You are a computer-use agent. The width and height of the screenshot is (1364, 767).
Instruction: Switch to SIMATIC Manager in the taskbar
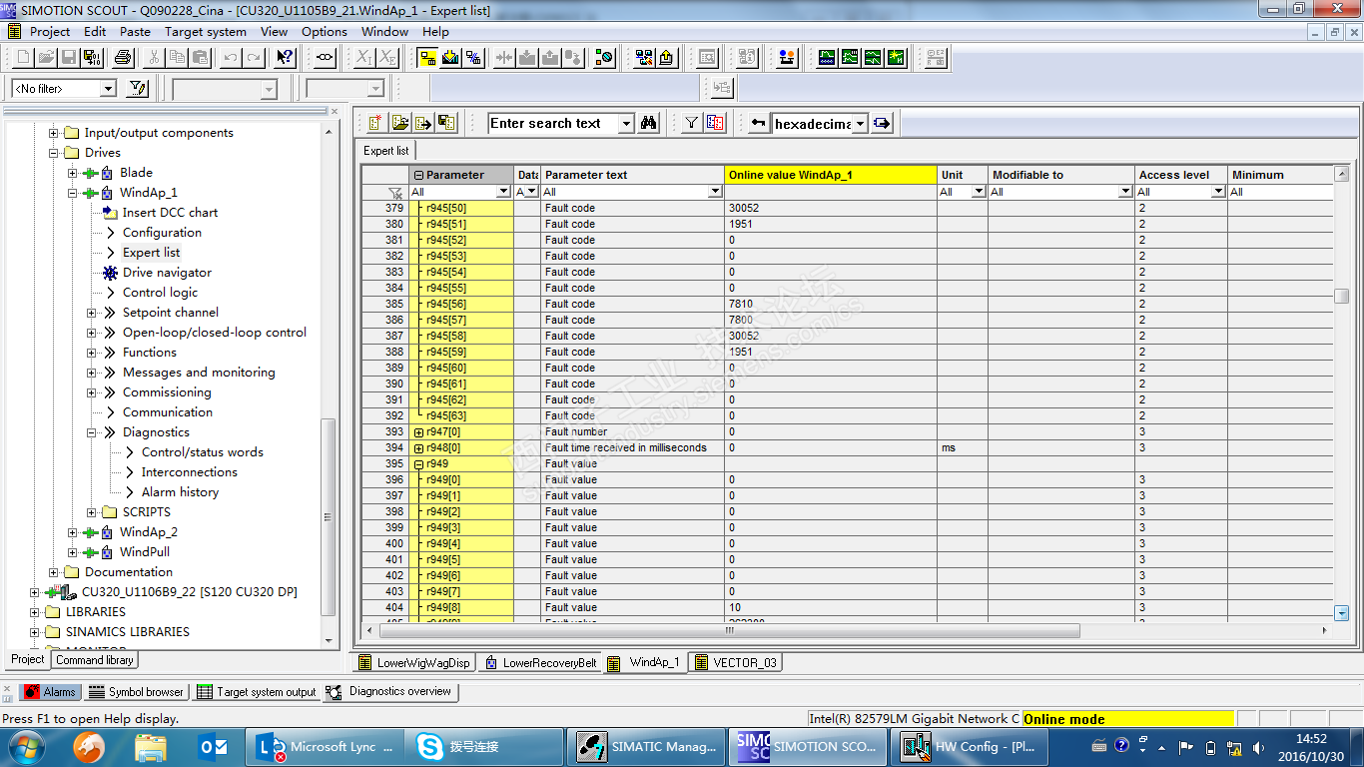click(x=646, y=746)
